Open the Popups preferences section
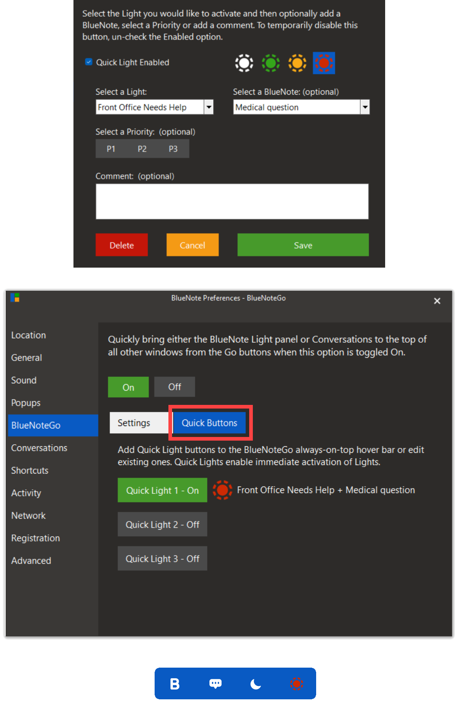This screenshot has width=459, height=705. click(x=26, y=403)
